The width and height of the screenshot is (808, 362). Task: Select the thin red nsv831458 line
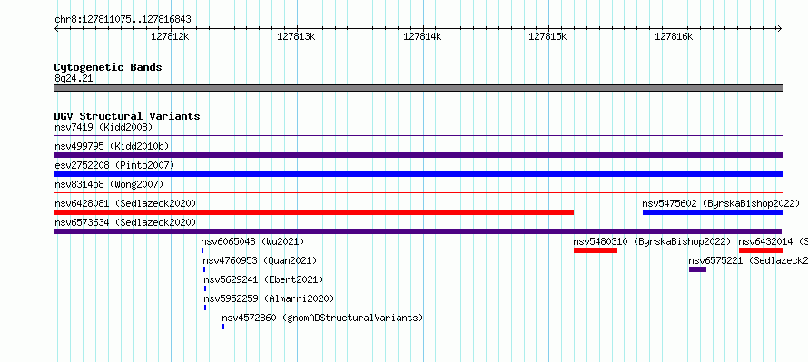coord(419,192)
